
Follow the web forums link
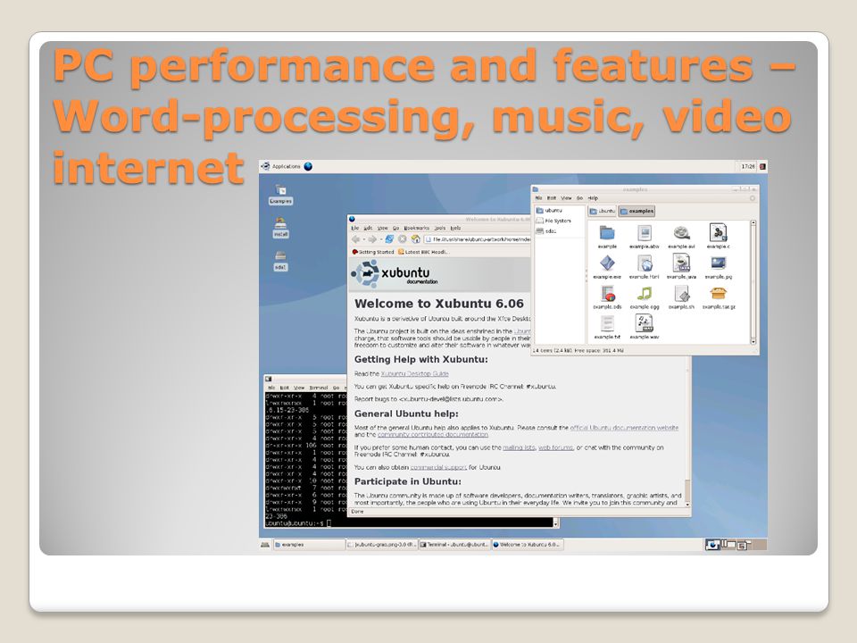pyautogui.click(x=556, y=447)
